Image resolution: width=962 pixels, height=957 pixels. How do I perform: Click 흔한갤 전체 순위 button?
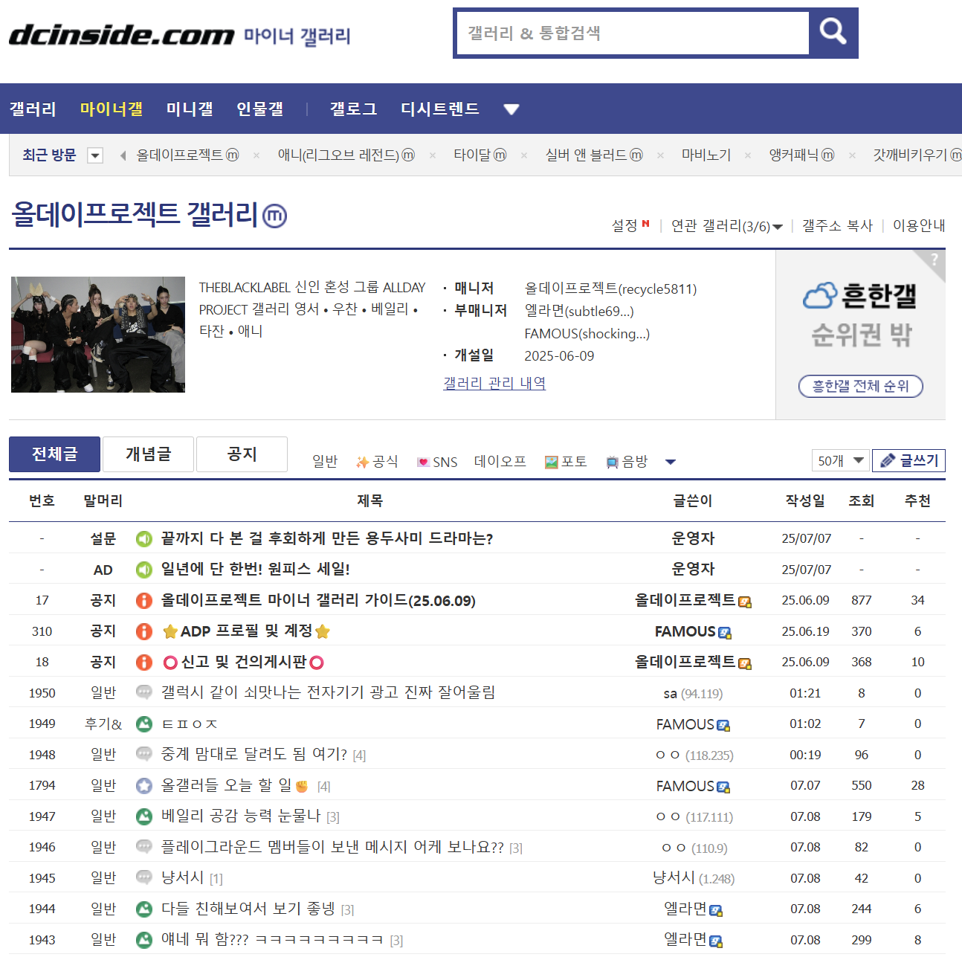[860, 386]
